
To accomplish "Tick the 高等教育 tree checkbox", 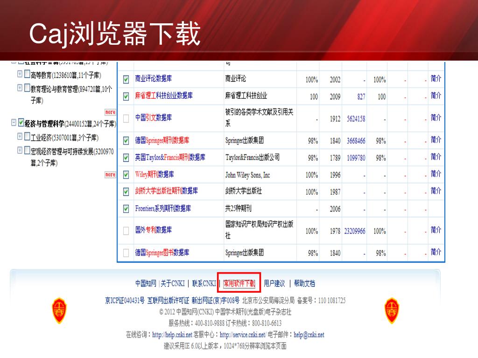I will [x=27, y=74].
